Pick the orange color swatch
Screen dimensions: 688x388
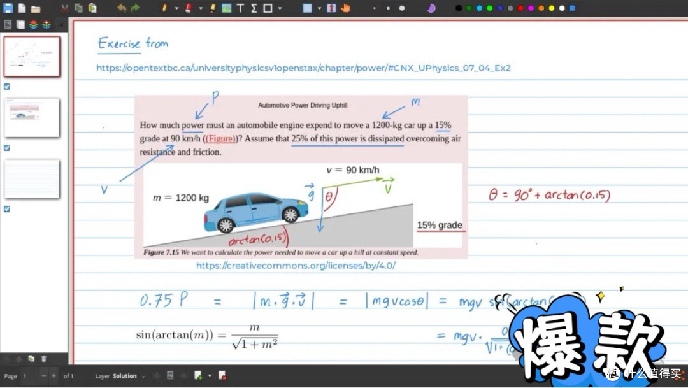coord(541,8)
